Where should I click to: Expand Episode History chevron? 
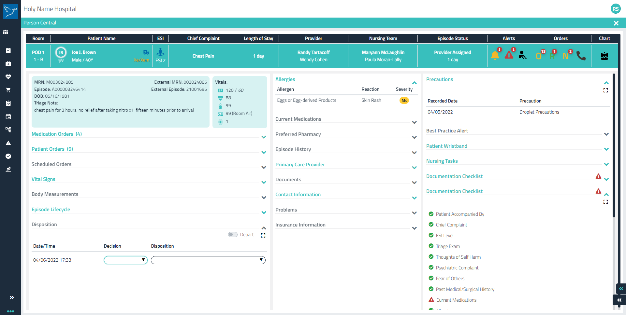coord(415,153)
